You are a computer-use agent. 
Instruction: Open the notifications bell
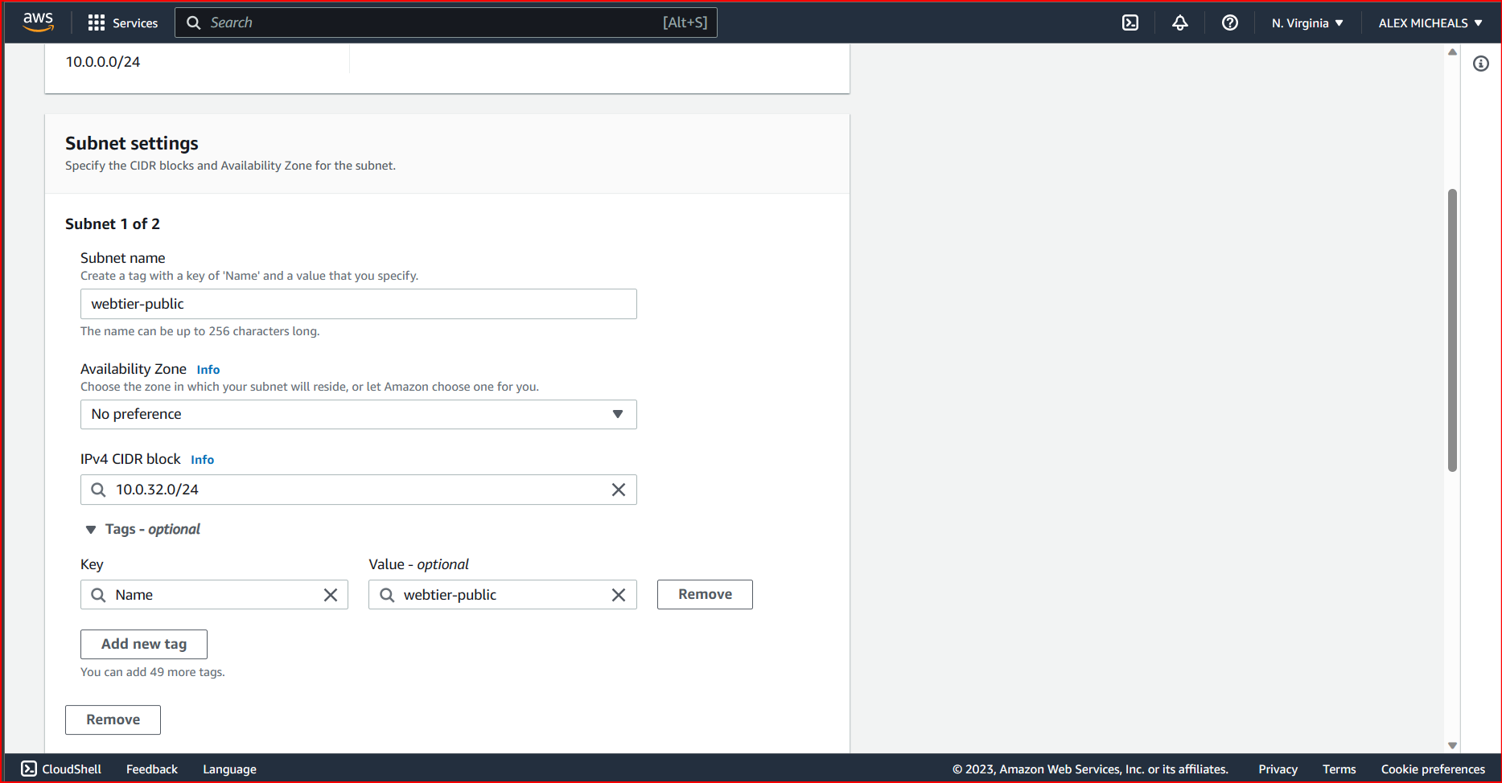click(1179, 23)
